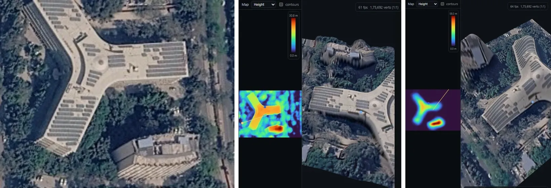Open the Height map dropdown in right panel
This screenshot has width=551, height=188.
click(x=427, y=4)
